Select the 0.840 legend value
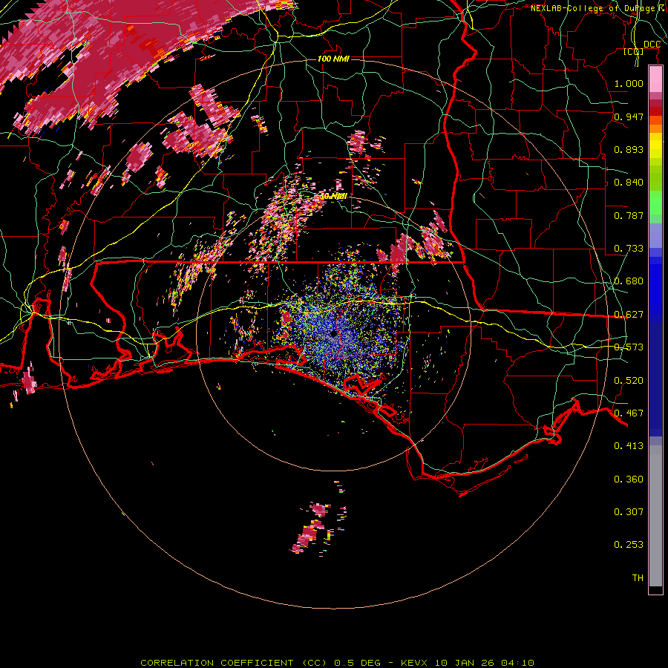This screenshot has width=668, height=668. coord(629,183)
